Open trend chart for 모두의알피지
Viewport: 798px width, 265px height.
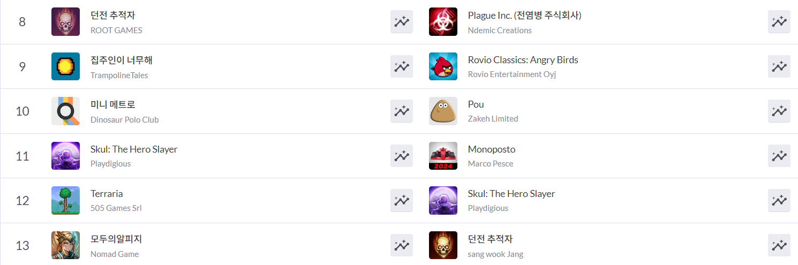click(x=402, y=245)
